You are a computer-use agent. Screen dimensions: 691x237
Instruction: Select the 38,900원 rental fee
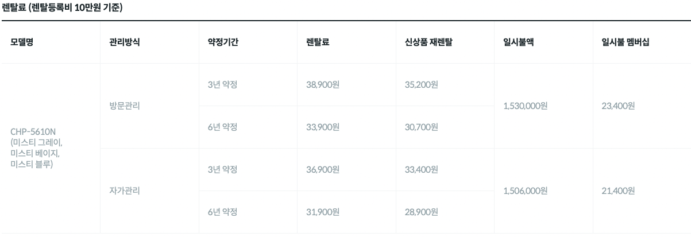(323, 84)
